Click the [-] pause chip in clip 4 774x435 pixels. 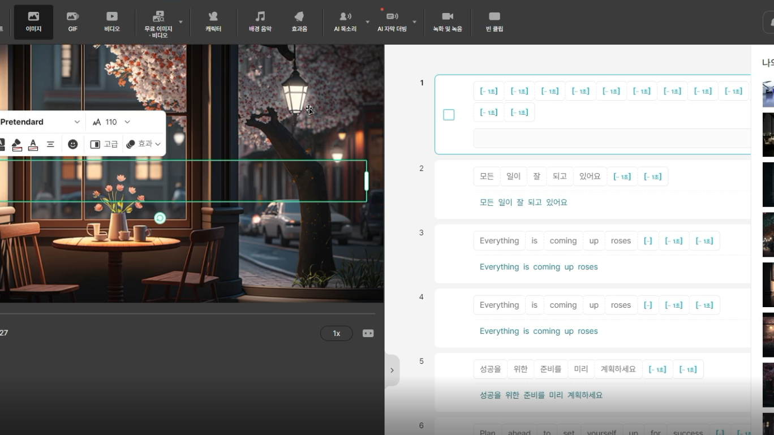click(648, 305)
